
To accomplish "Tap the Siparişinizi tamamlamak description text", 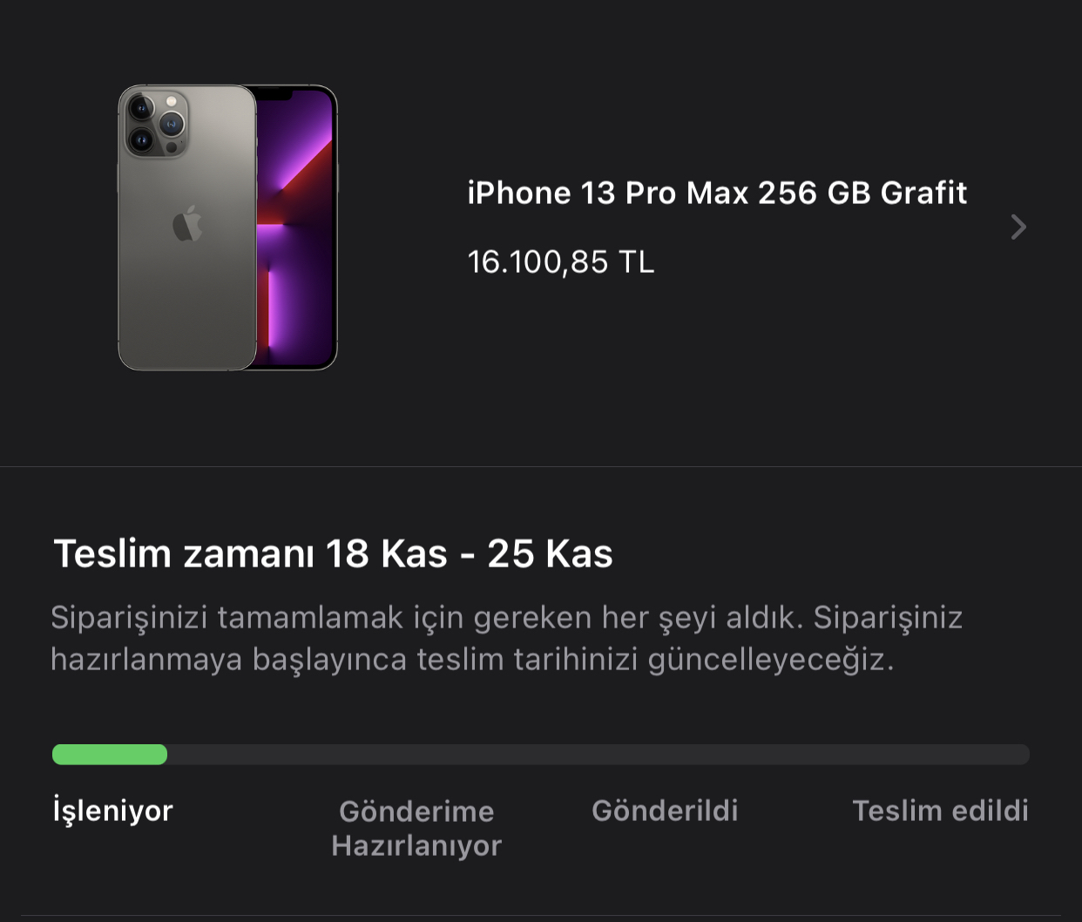I will pos(506,639).
